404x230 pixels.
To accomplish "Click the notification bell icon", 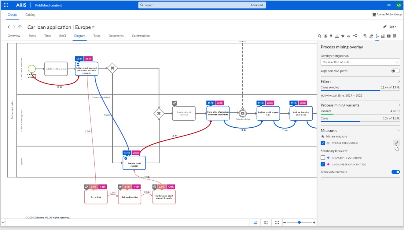I will (x=343, y=36).
